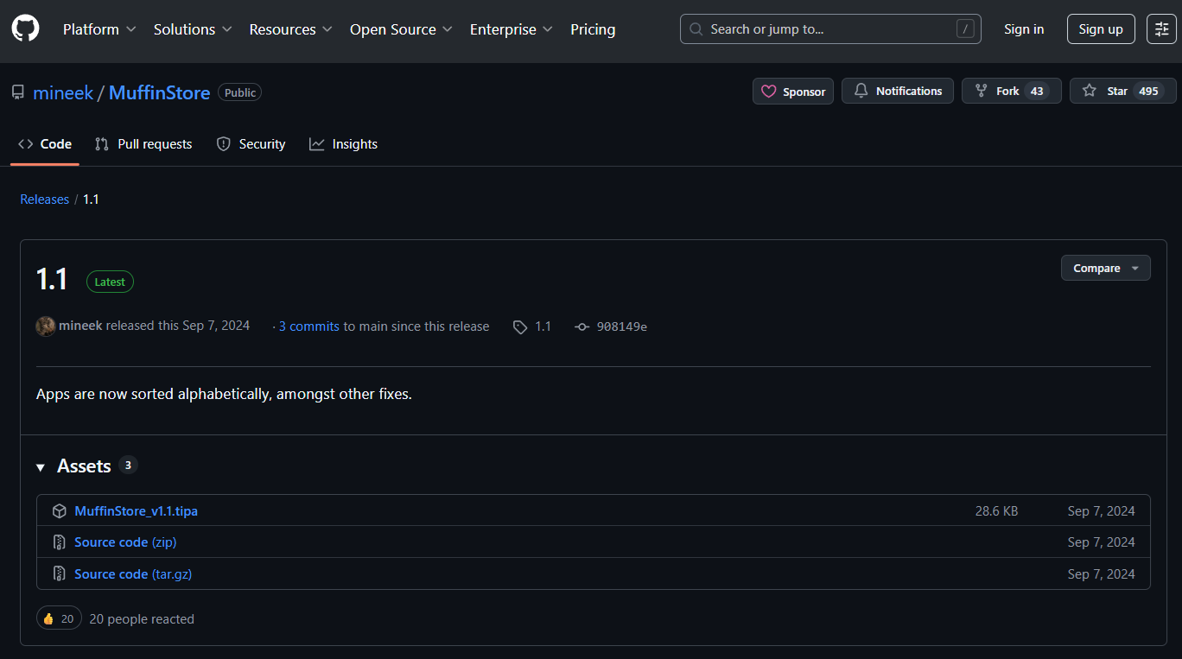Click the Sign up button
This screenshot has height=659, width=1182.
coord(1101,29)
